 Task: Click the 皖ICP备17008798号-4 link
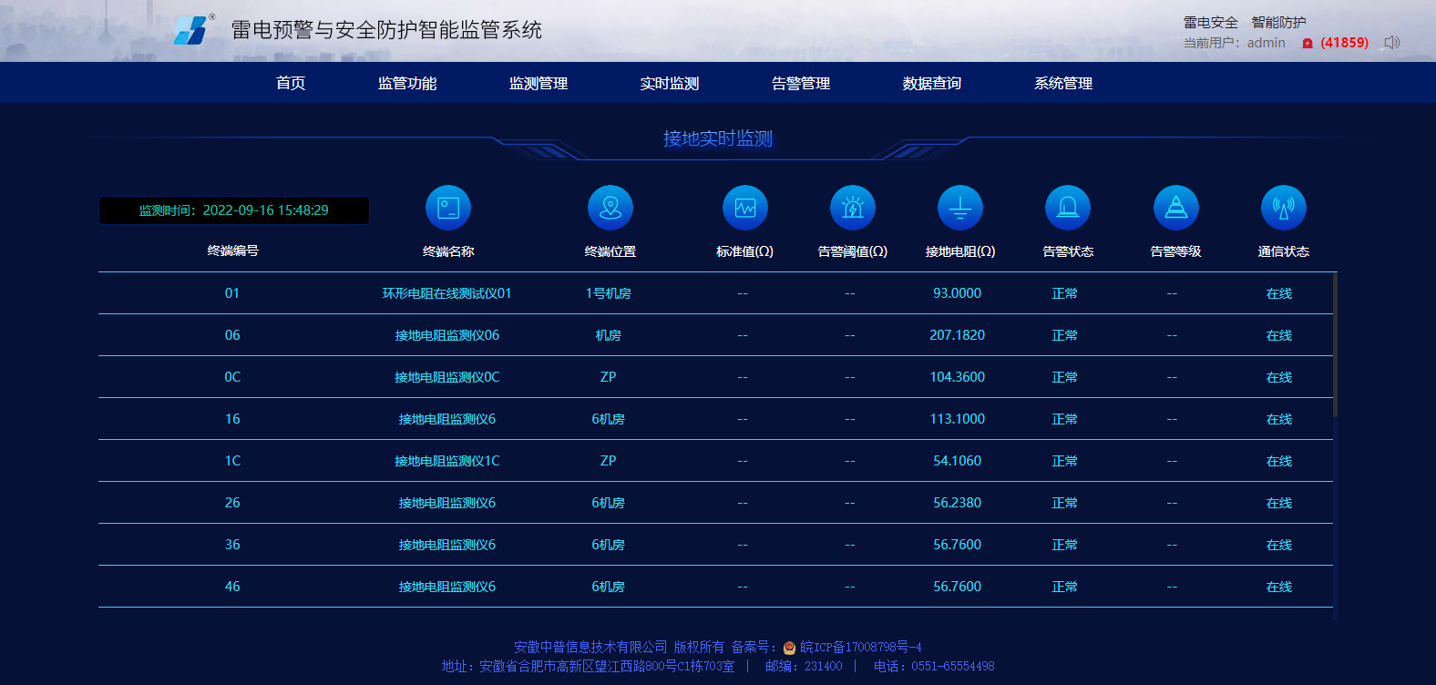coord(861,647)
